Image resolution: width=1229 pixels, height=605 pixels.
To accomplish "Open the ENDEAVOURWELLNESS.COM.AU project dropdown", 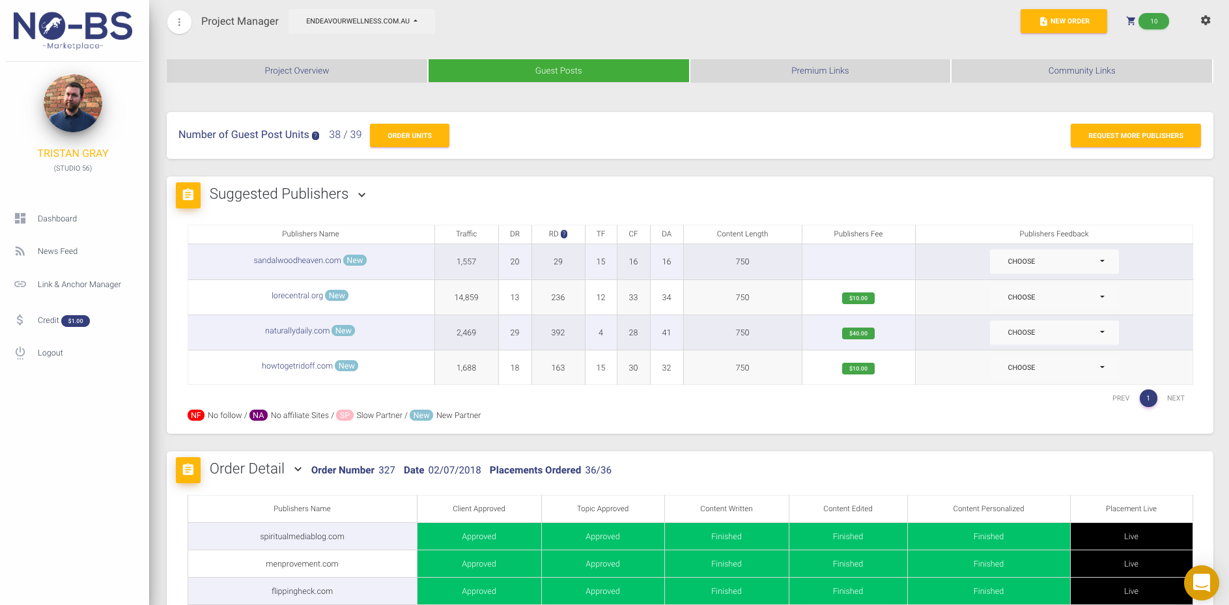I will coord(361,21).
